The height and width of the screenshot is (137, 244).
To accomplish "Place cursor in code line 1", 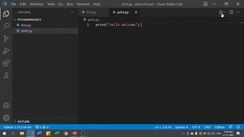I will tap(118, 25).
